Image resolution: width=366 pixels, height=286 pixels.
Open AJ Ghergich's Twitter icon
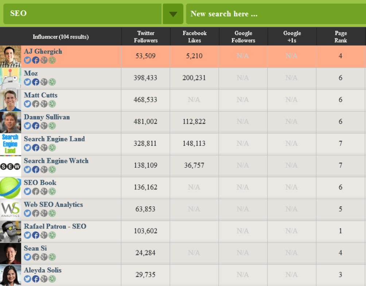point(28,60)
